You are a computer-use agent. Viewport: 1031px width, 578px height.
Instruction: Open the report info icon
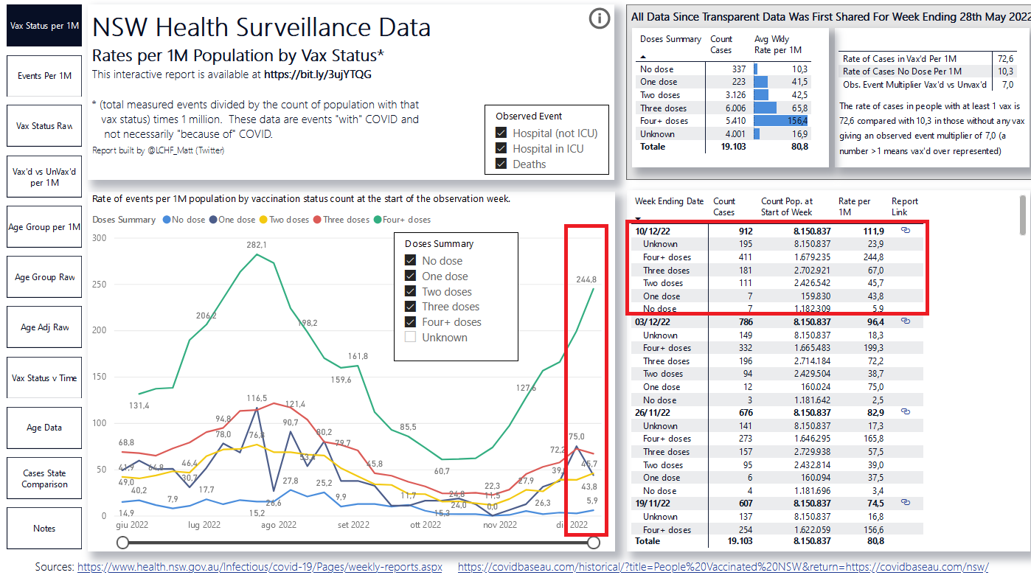coord(600,18)
